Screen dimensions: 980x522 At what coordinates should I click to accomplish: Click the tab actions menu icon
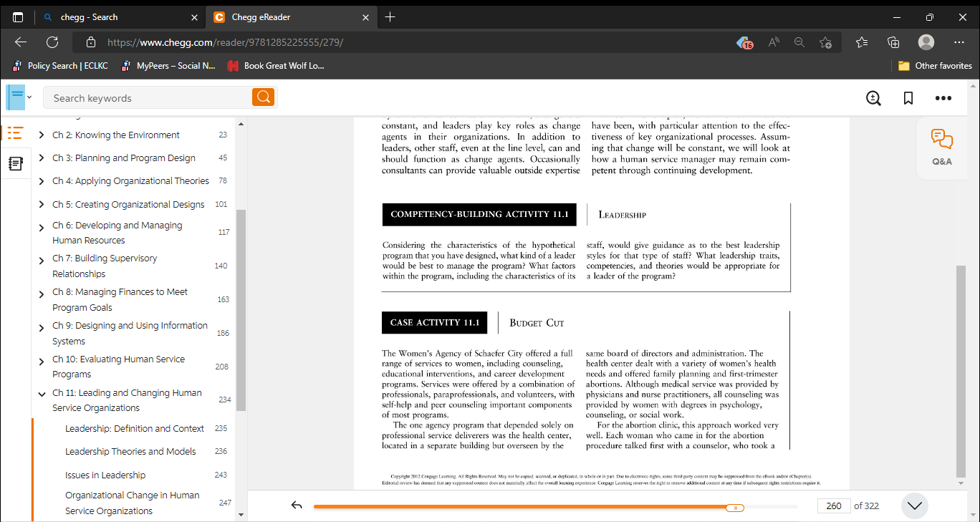pos(18,17)
